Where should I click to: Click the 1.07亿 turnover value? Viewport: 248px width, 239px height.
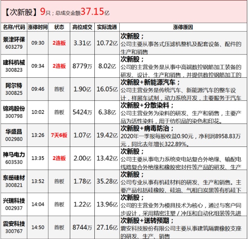tap(82, 135)
